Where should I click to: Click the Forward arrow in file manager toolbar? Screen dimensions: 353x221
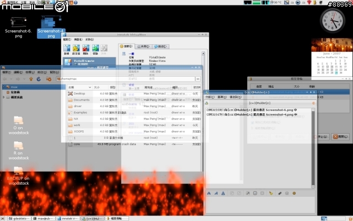tap(18, 79)
